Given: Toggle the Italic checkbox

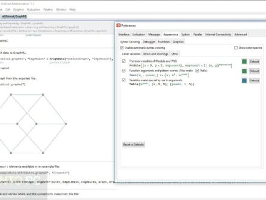Looking at the screenshot, I should coord(197,71).
